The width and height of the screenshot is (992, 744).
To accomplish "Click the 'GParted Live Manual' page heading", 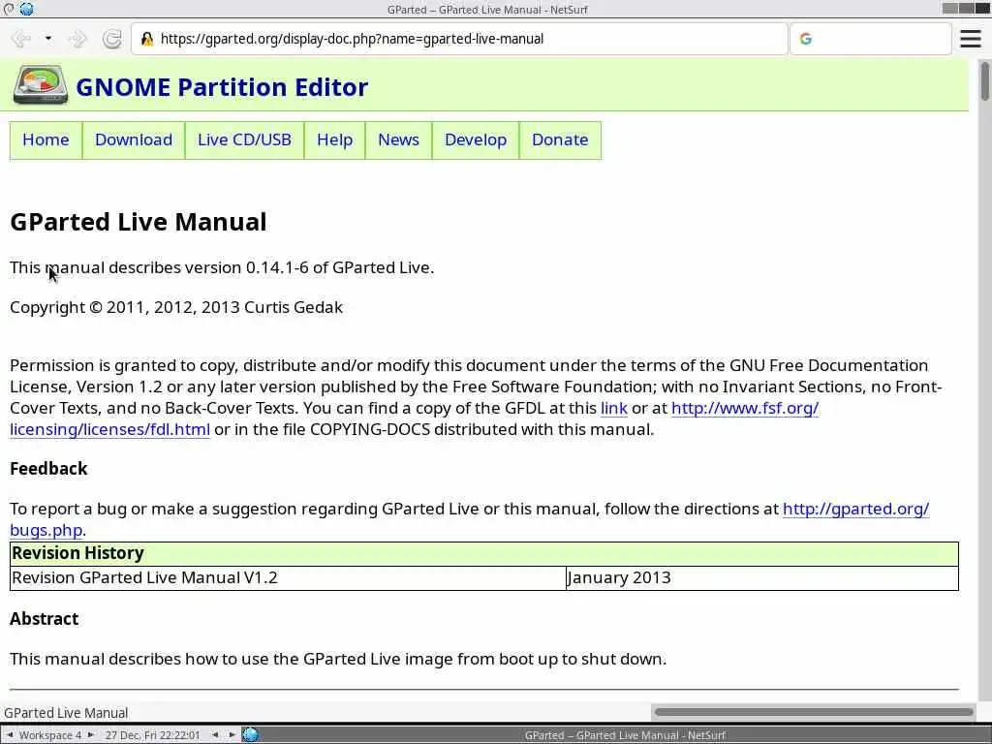I will 138,222.
